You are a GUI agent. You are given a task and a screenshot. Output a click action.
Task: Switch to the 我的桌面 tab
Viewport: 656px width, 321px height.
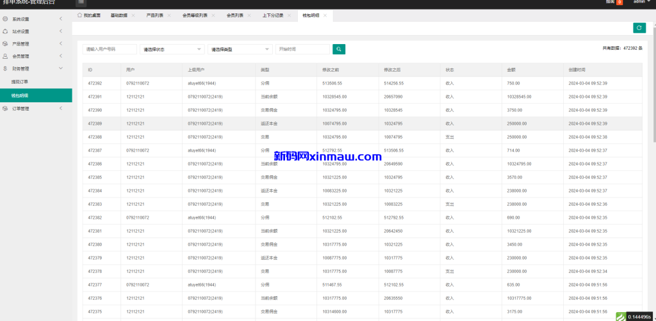pos(89,15)
